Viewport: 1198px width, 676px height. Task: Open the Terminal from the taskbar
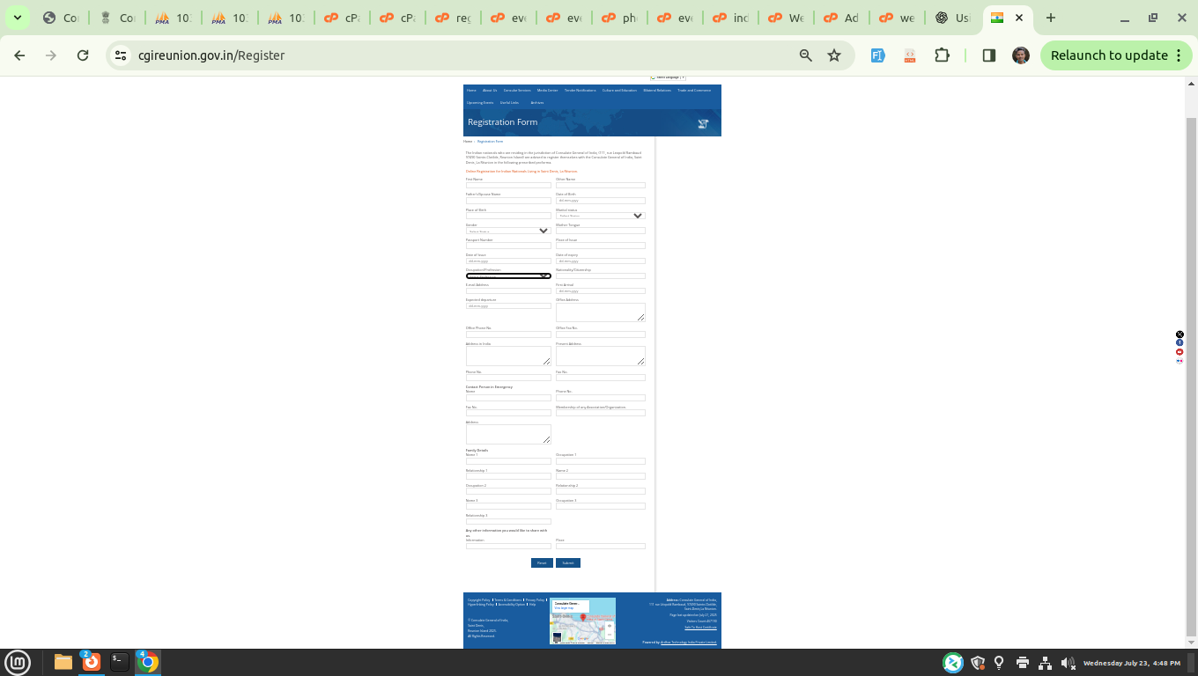[119, 662]
